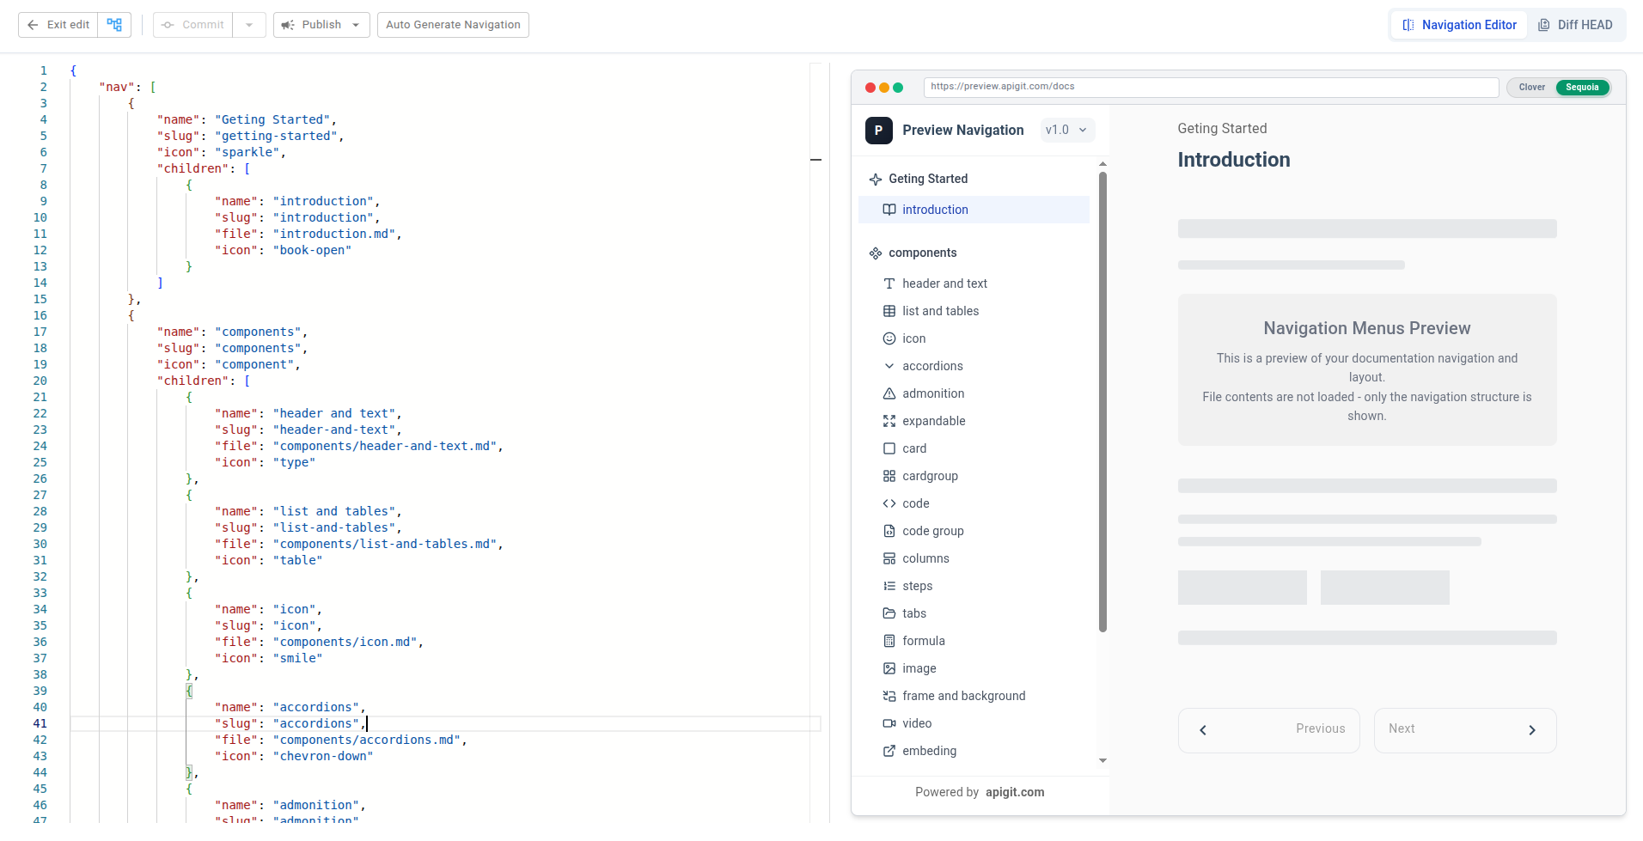Click the folder icon beside tabs

(889, 613)
